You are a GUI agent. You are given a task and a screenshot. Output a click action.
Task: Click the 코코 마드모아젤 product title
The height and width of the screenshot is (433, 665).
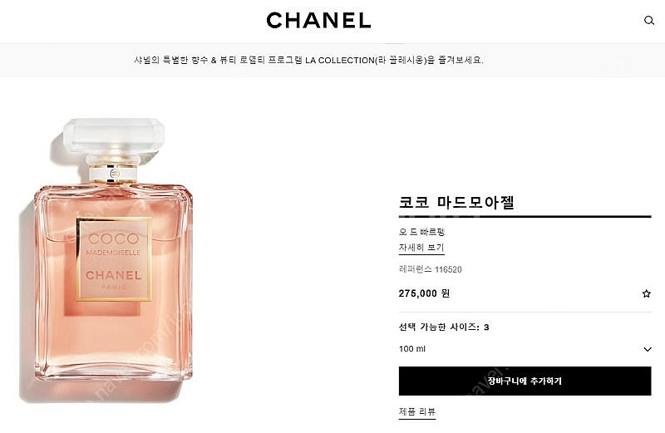coord(456,202)
